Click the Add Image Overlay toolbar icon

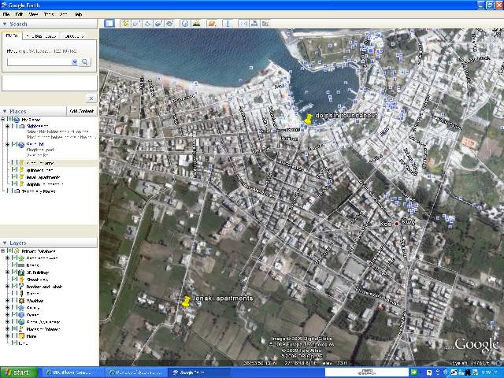coord(158,23)
